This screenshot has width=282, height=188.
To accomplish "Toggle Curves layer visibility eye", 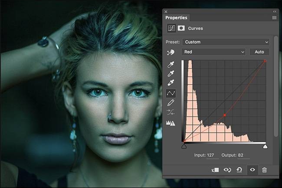I will [x=252, y=170].
